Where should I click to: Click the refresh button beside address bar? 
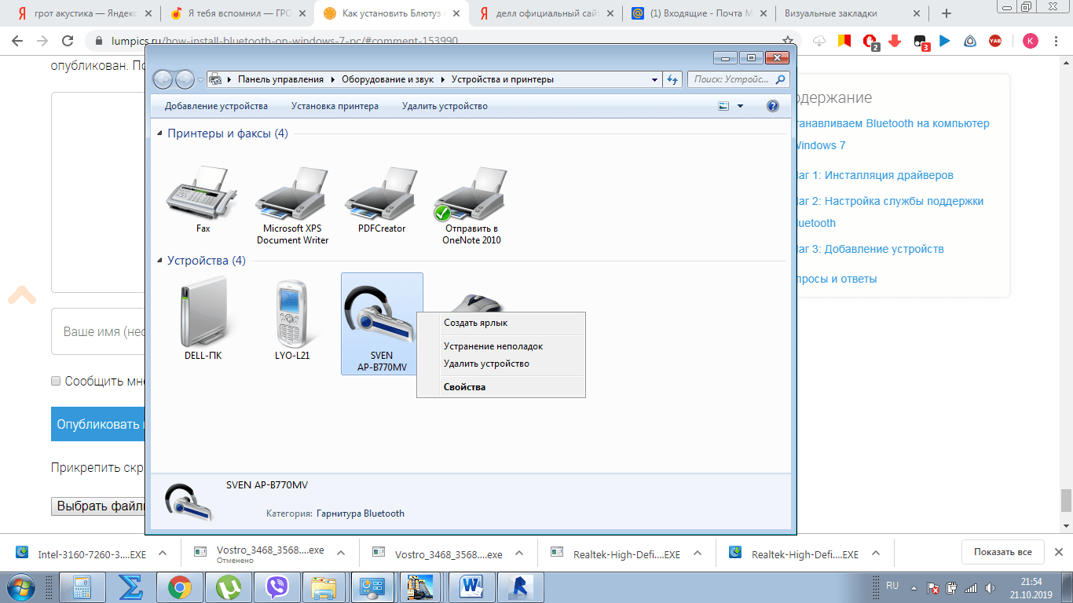point(672,79)
